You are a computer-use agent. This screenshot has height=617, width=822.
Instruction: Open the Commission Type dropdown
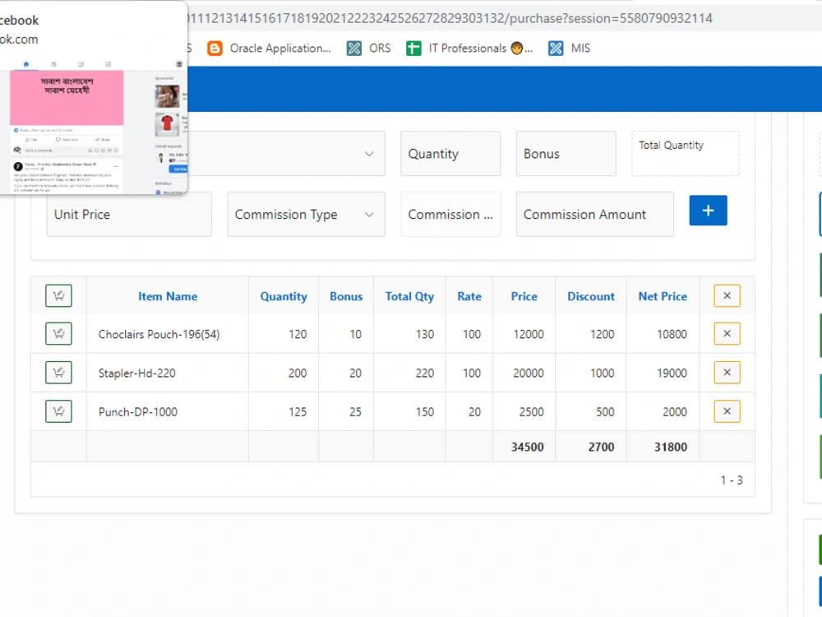click(x=306, y=214)
